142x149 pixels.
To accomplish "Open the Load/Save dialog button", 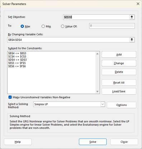I will 119,91.
